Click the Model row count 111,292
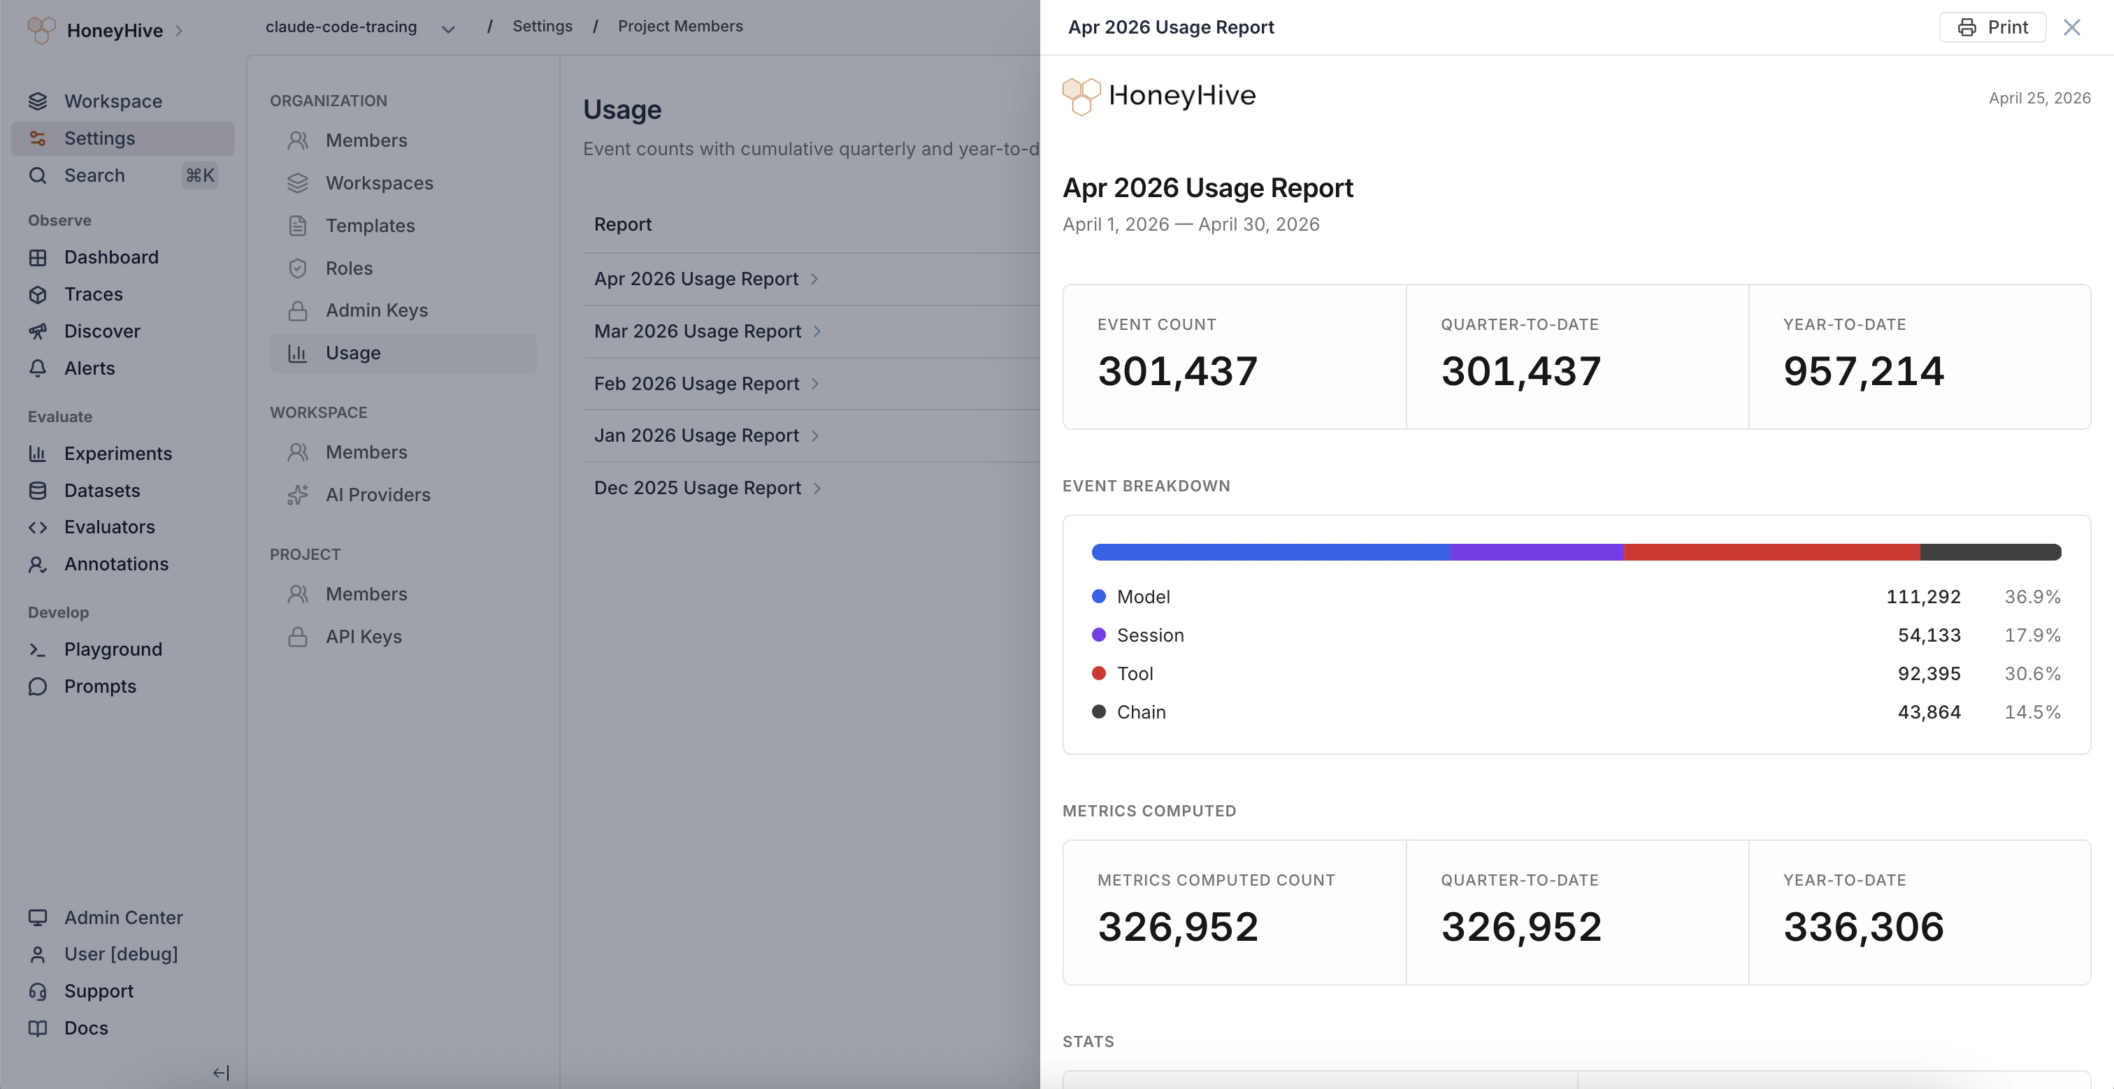 click(1922, 597)
